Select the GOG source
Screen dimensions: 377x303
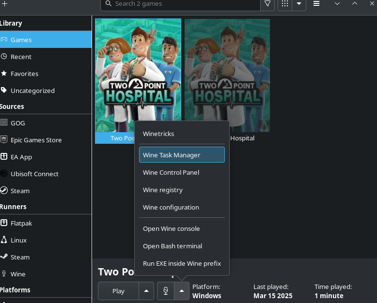[46, 123]
